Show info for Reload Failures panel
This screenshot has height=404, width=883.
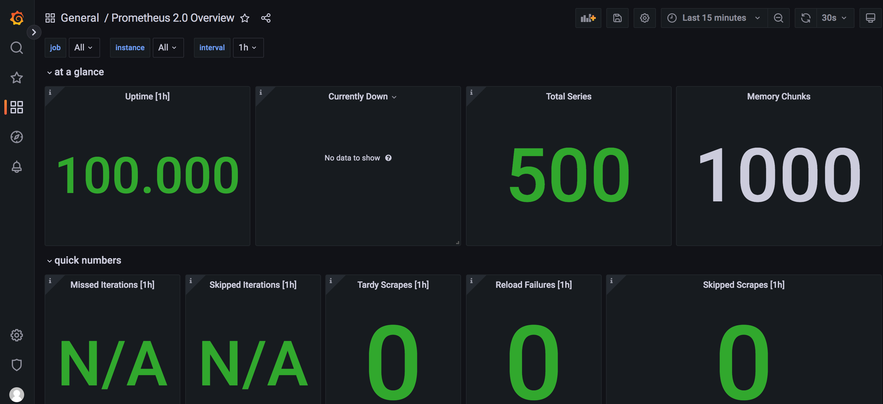[471, 281]
